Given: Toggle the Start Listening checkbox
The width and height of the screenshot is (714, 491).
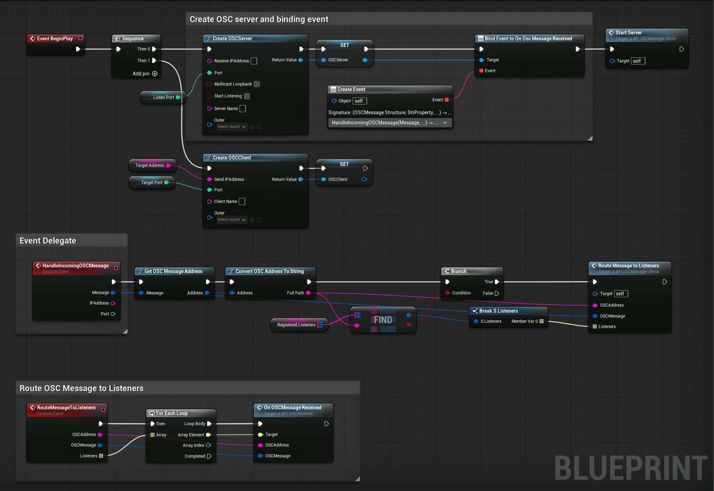Looking at the screenshot, I should pos(247,96).
